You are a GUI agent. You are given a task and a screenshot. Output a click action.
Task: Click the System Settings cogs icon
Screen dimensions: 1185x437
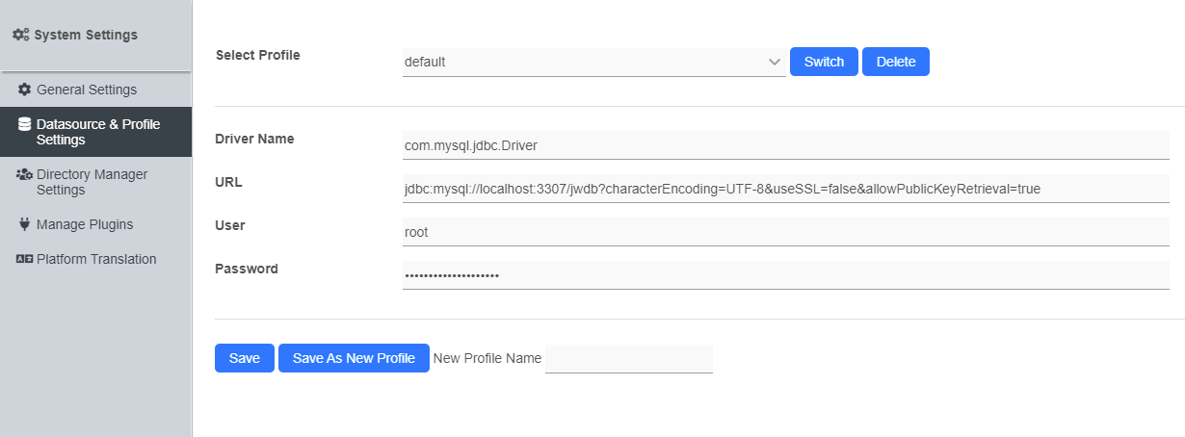(21, 35)
